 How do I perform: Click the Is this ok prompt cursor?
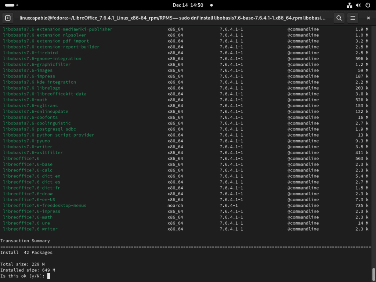pos(48,276)
